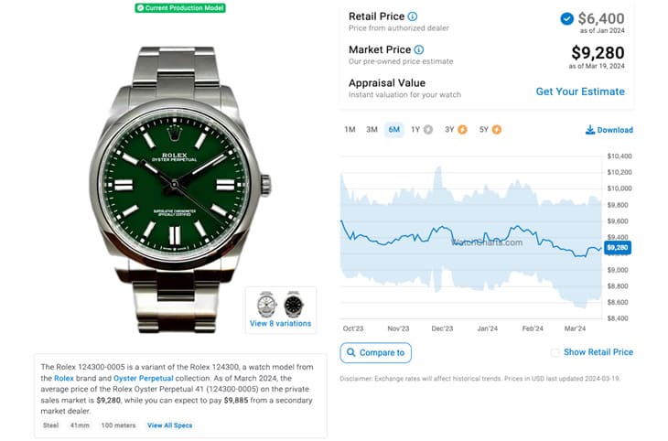This screenshot has height=441, width=668.
Task: Click the grey premium badge beside 1Y
Action: click(x=428, y=130)
